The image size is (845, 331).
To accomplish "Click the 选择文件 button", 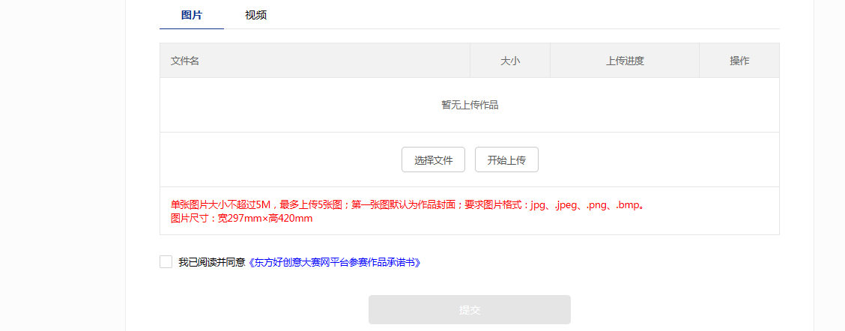I will [433, 160].
